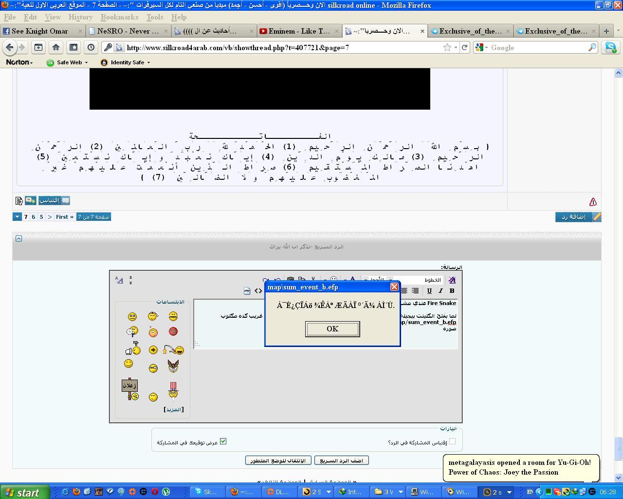Open a new tab with plus button
Image resolution: width=623 pixels, height=499 pixels.
(606, 31)
